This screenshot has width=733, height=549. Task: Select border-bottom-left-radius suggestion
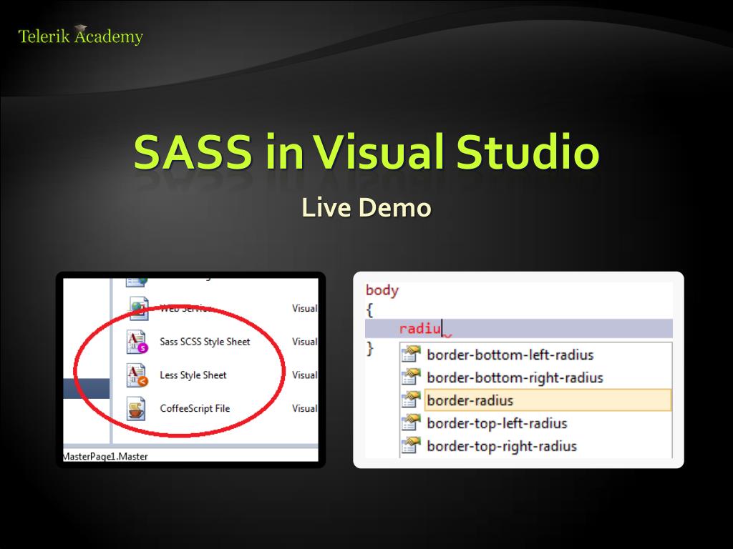point(510,355)
